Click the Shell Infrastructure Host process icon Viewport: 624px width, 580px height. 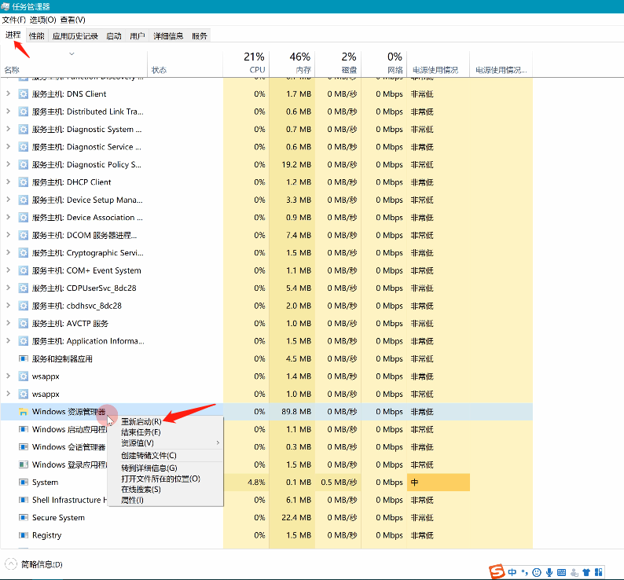coord(24,500)
